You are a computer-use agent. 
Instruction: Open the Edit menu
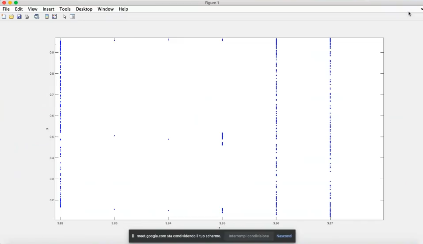tap(19, 9)
